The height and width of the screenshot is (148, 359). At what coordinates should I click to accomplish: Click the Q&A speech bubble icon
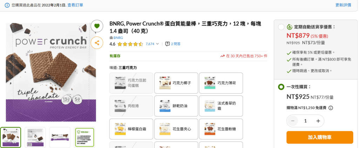coord(168,44)
